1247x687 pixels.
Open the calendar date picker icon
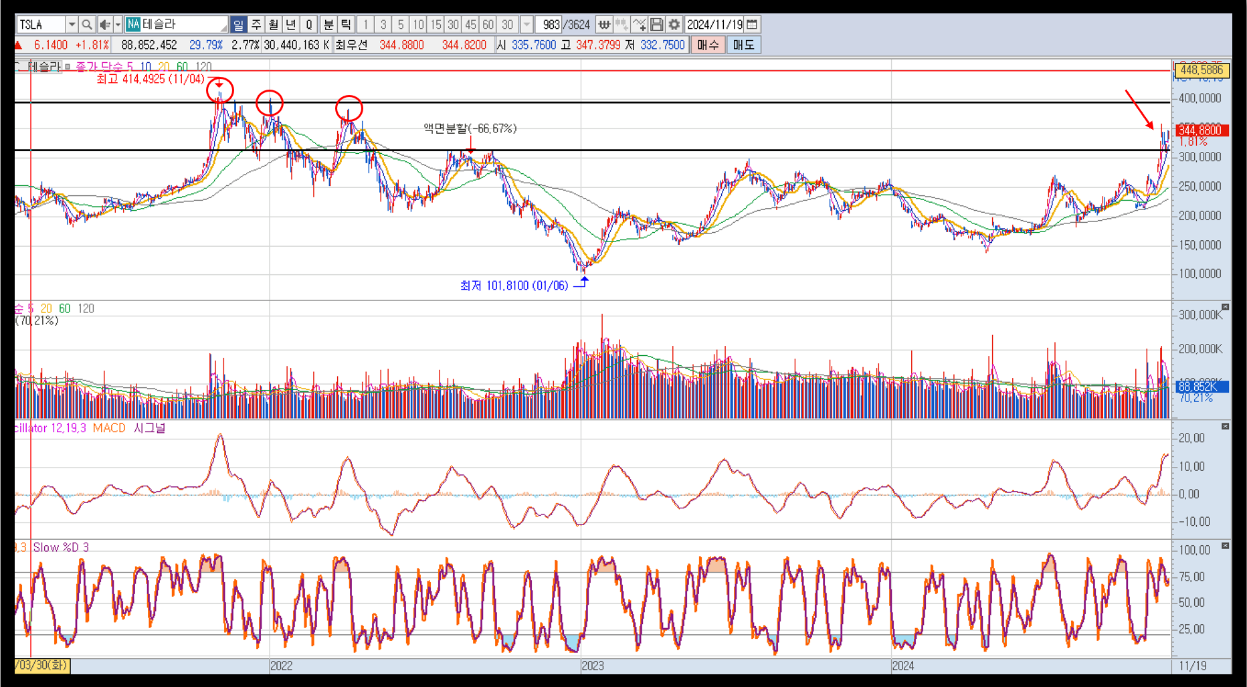click(752, 25)
